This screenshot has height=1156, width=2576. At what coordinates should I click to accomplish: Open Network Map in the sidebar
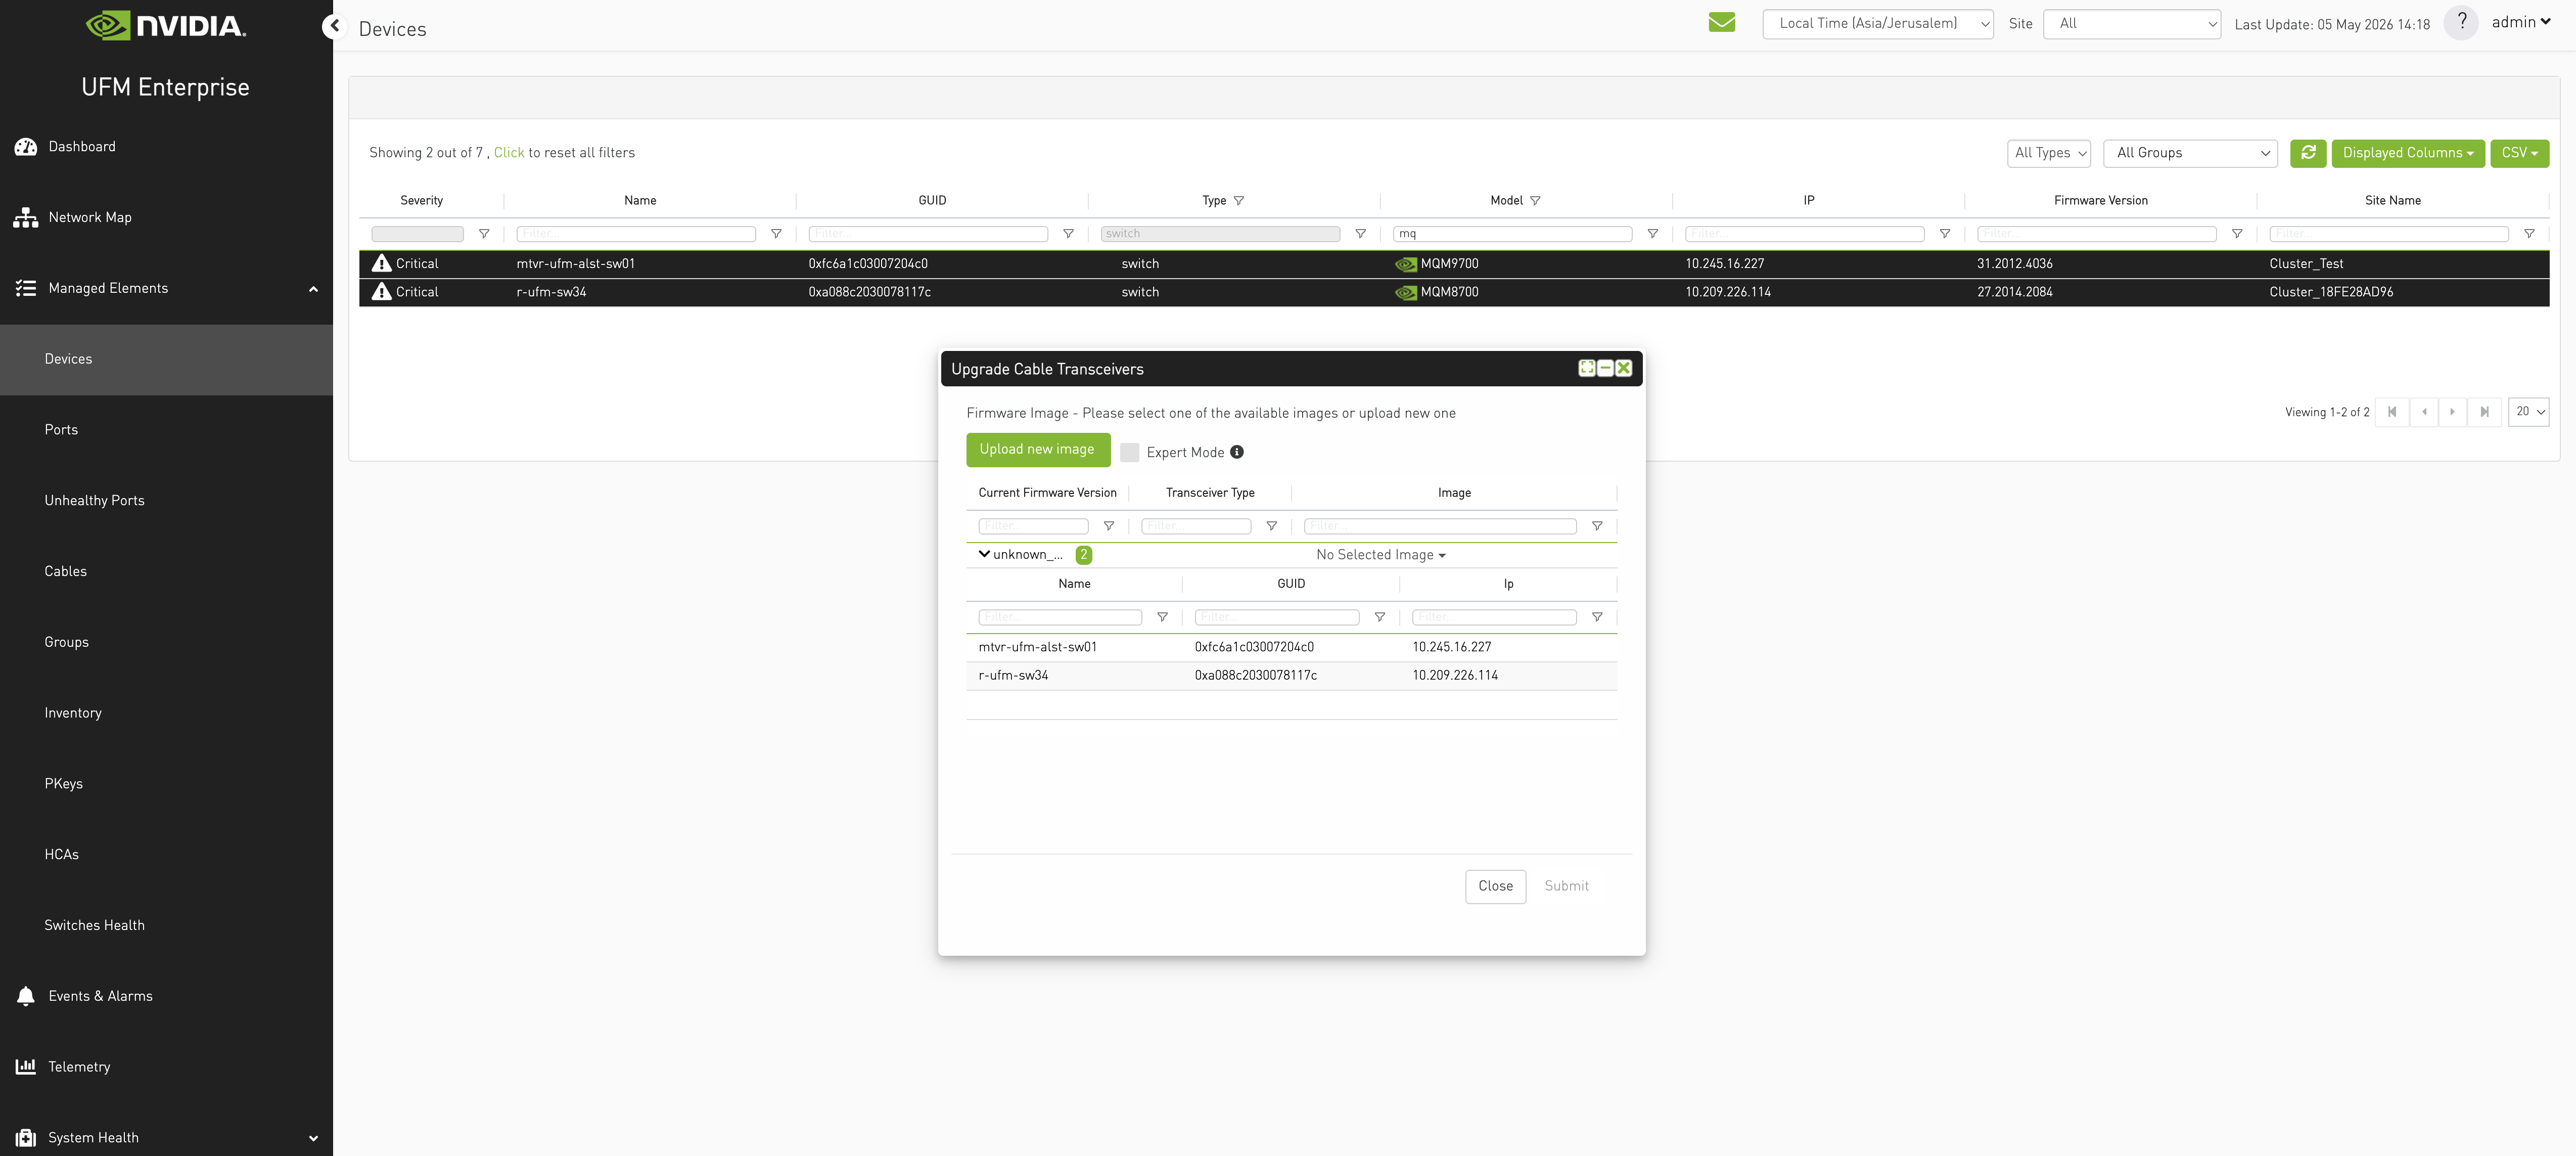[x=90, y=218]
